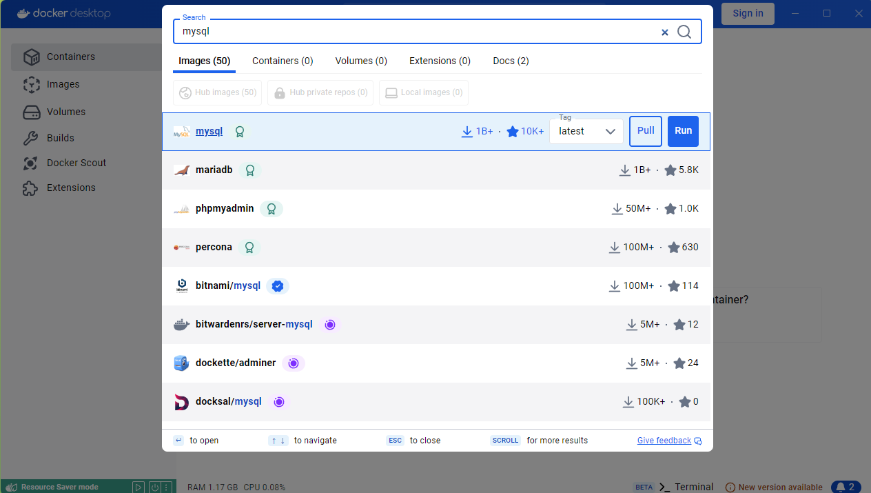The image size is (871, 493).
Task: Select the dockette/adminer result
Action: 438,363
